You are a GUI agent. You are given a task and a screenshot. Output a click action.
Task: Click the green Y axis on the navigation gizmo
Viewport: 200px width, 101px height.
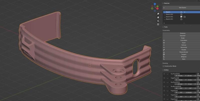(x=158, y=6)
